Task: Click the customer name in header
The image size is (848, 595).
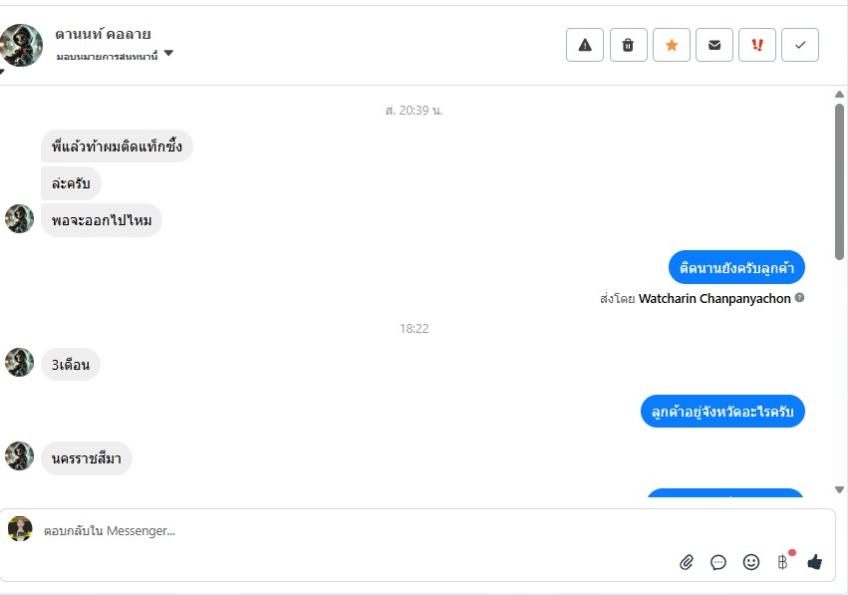Action: point(103,34)
